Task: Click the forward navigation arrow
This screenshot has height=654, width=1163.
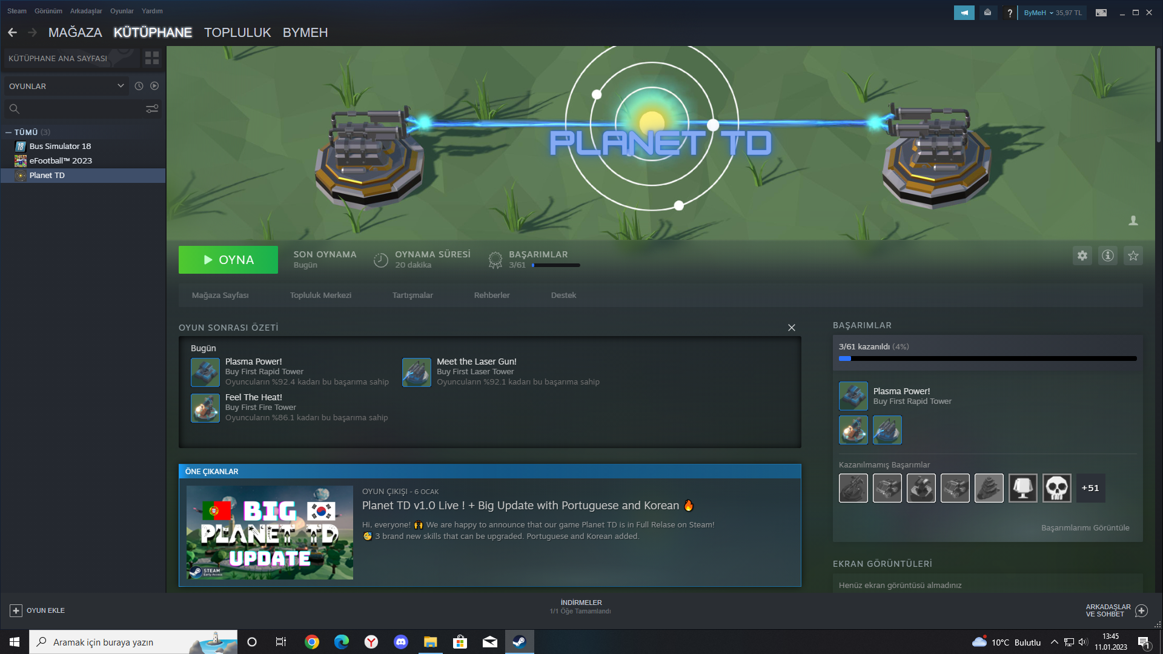Action: (x=33, y=33)
